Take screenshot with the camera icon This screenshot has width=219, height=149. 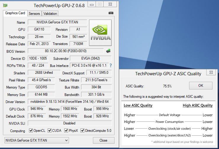point(111,13)
